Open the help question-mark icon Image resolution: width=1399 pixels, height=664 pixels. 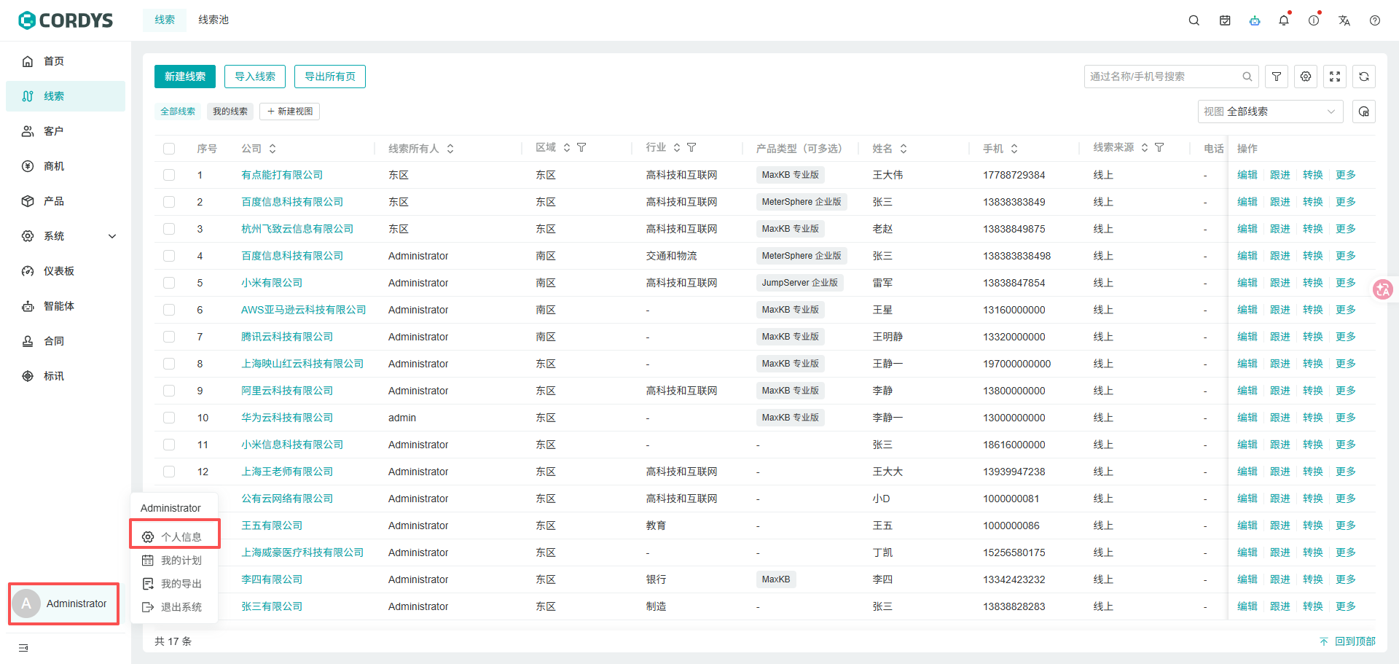point(1376,20)
